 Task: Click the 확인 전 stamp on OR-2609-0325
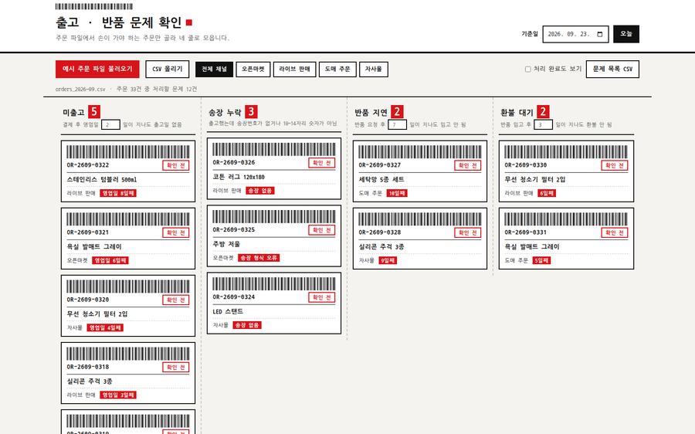pyautogui.click(x=322, y=230)
